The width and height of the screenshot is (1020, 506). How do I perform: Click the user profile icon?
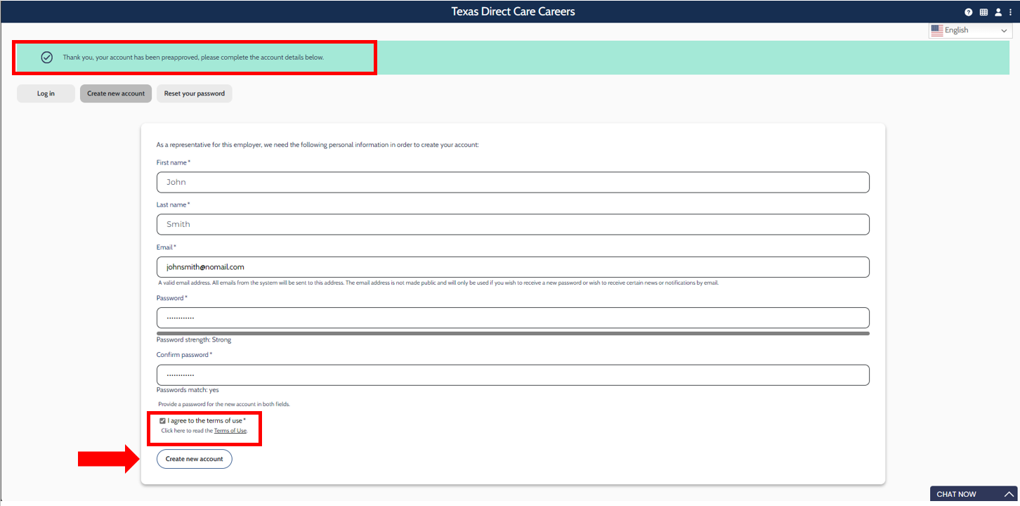tap(998, 12)
